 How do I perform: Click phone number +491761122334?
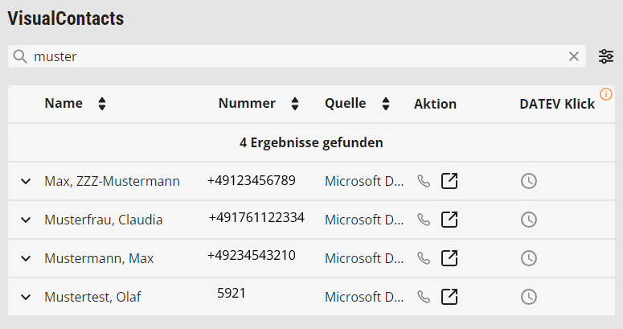[256, 217]
